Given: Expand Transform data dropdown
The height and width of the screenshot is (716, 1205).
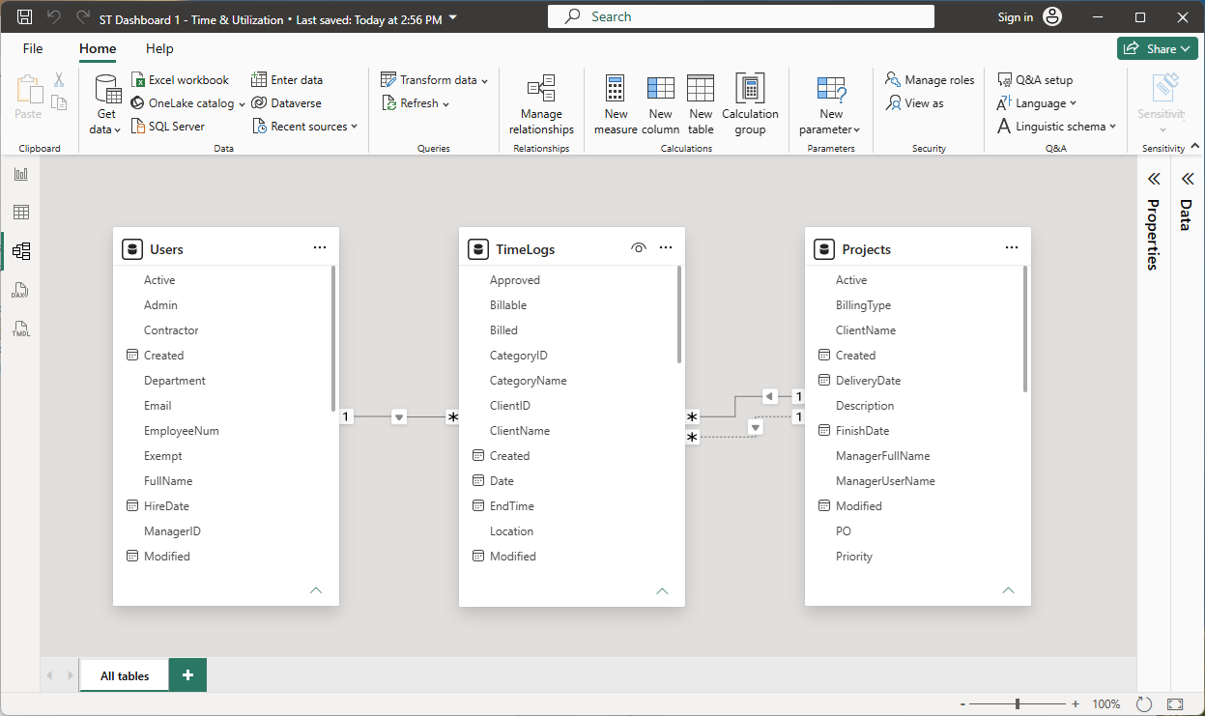Looking at the screenshot, I should 484,80.
